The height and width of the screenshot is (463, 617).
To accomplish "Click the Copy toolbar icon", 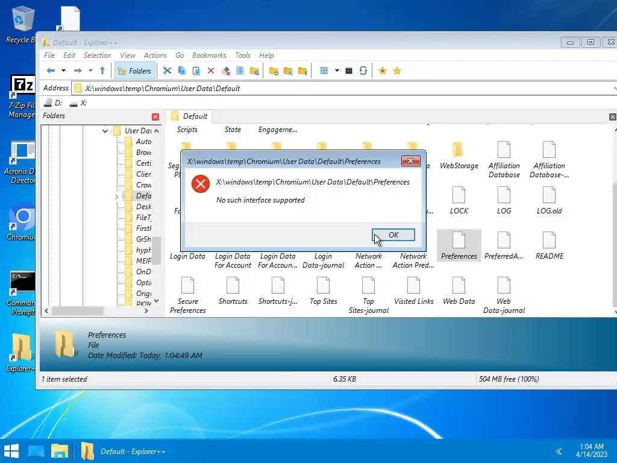I will 182,71.
